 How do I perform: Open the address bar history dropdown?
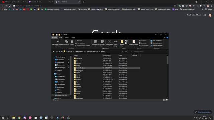pos(123,51)
